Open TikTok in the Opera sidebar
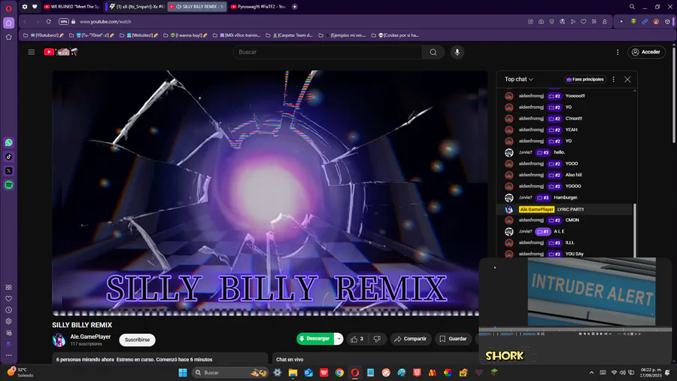The height and width of the screenshot is (381, 677). [8, 157]
